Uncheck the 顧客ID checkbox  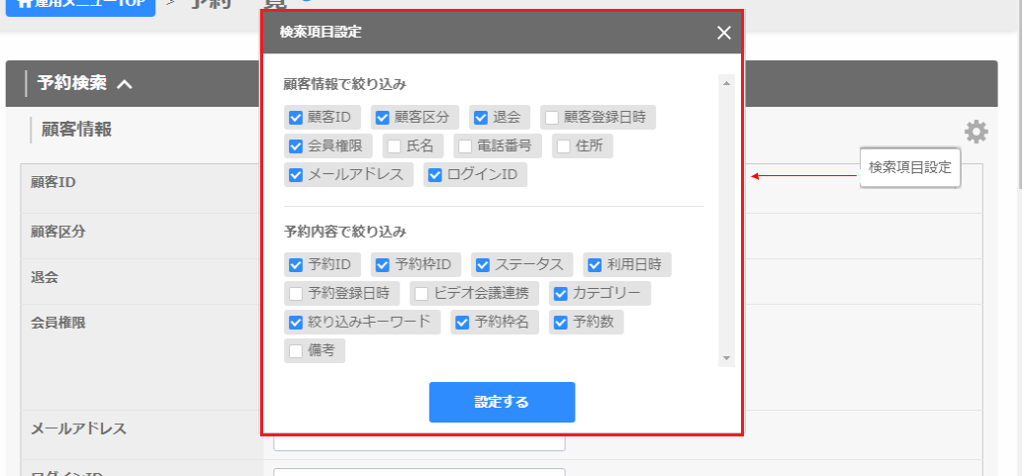[x=295, y=118]
